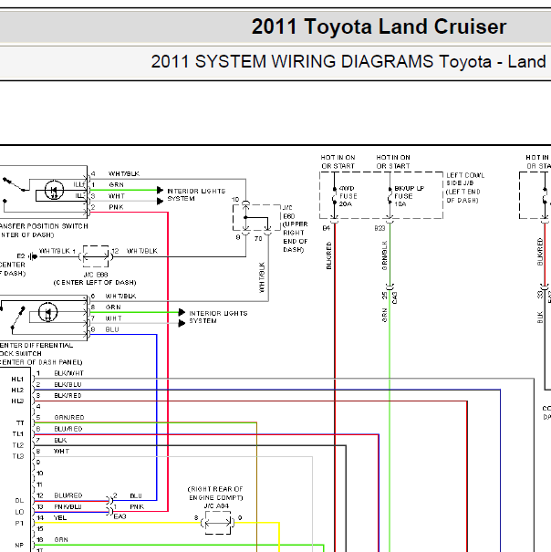The image size is (551, 552).
Task: Select the "BLK" wire label at pin 7
Action: pyautogui.click(x=60, y=440)
